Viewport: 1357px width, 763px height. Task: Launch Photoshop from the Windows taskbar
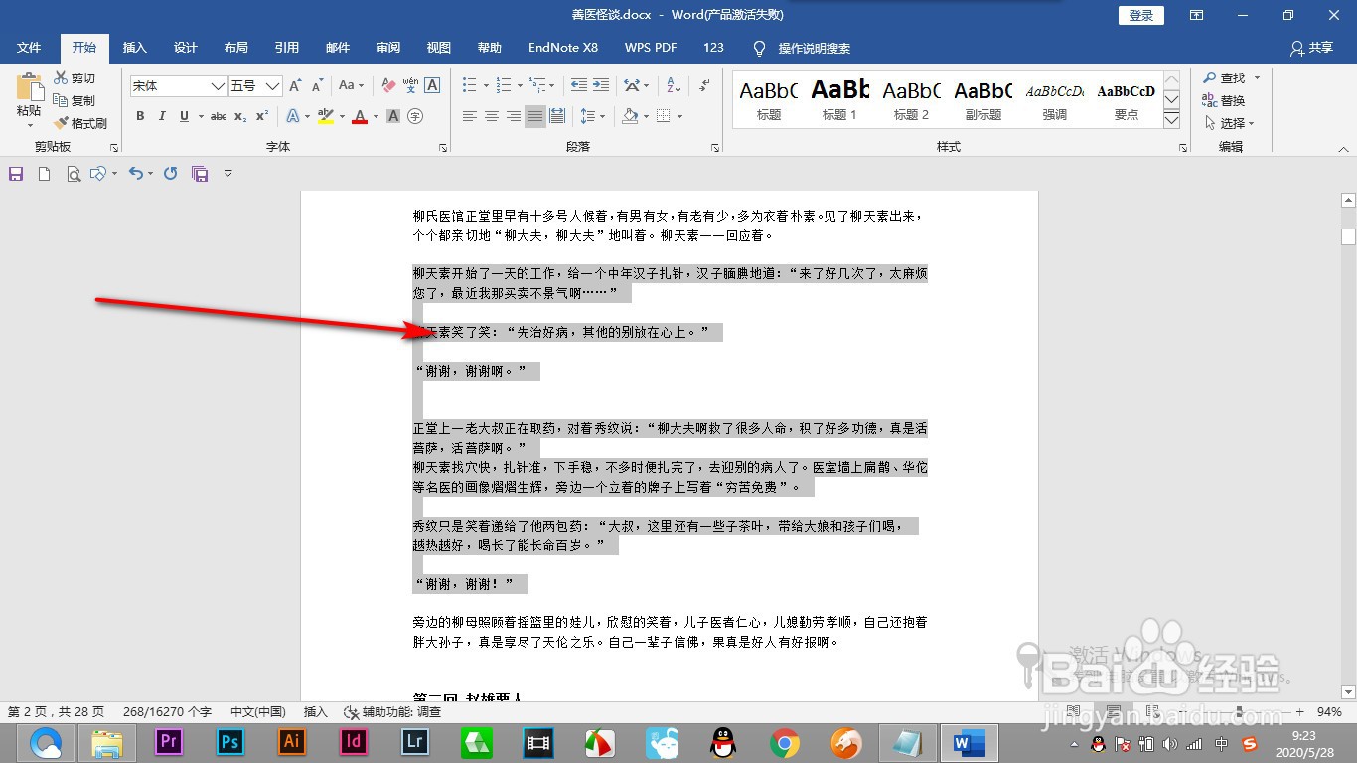coord(228,742)
